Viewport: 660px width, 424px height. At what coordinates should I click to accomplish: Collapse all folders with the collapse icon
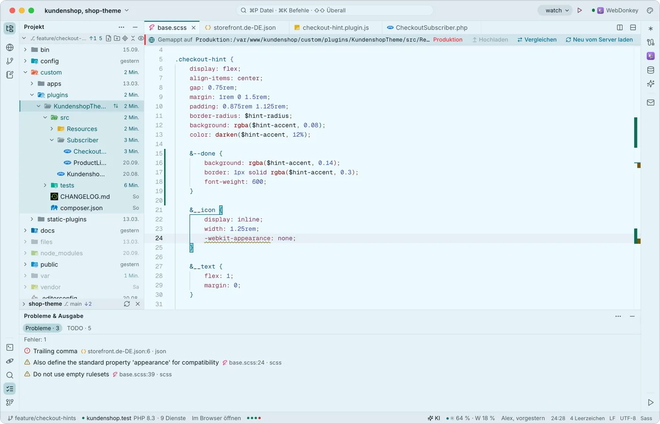pyautogui.click(x=133, y=39)
